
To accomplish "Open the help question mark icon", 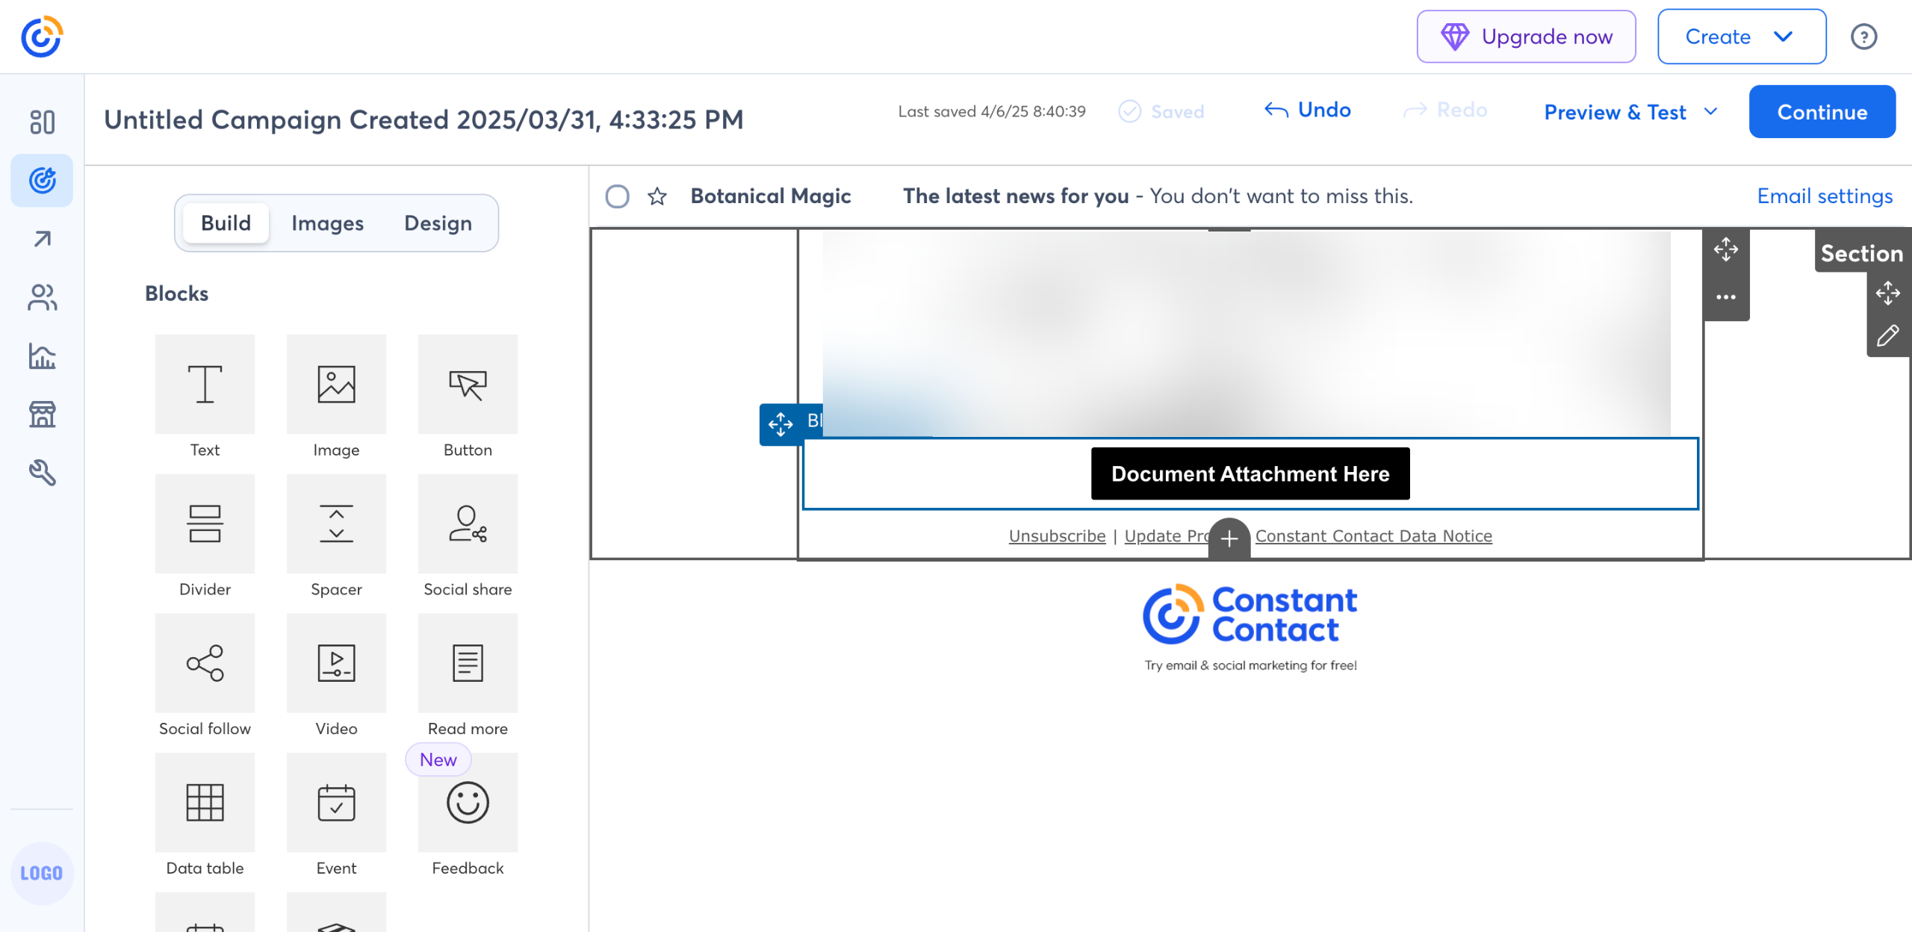I will tap(1863, 37).
